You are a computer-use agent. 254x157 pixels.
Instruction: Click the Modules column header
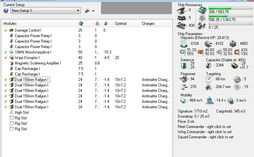10,24
